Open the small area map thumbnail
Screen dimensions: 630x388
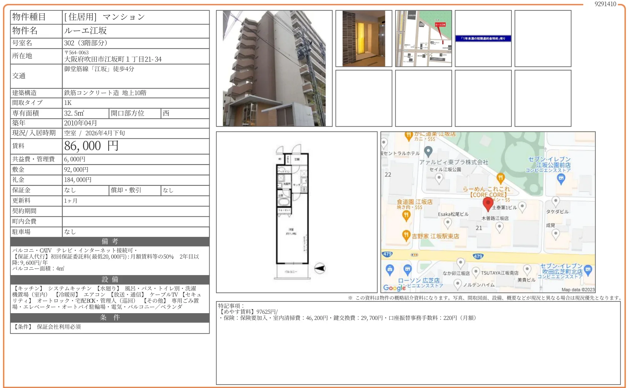(x=423, y=39)
